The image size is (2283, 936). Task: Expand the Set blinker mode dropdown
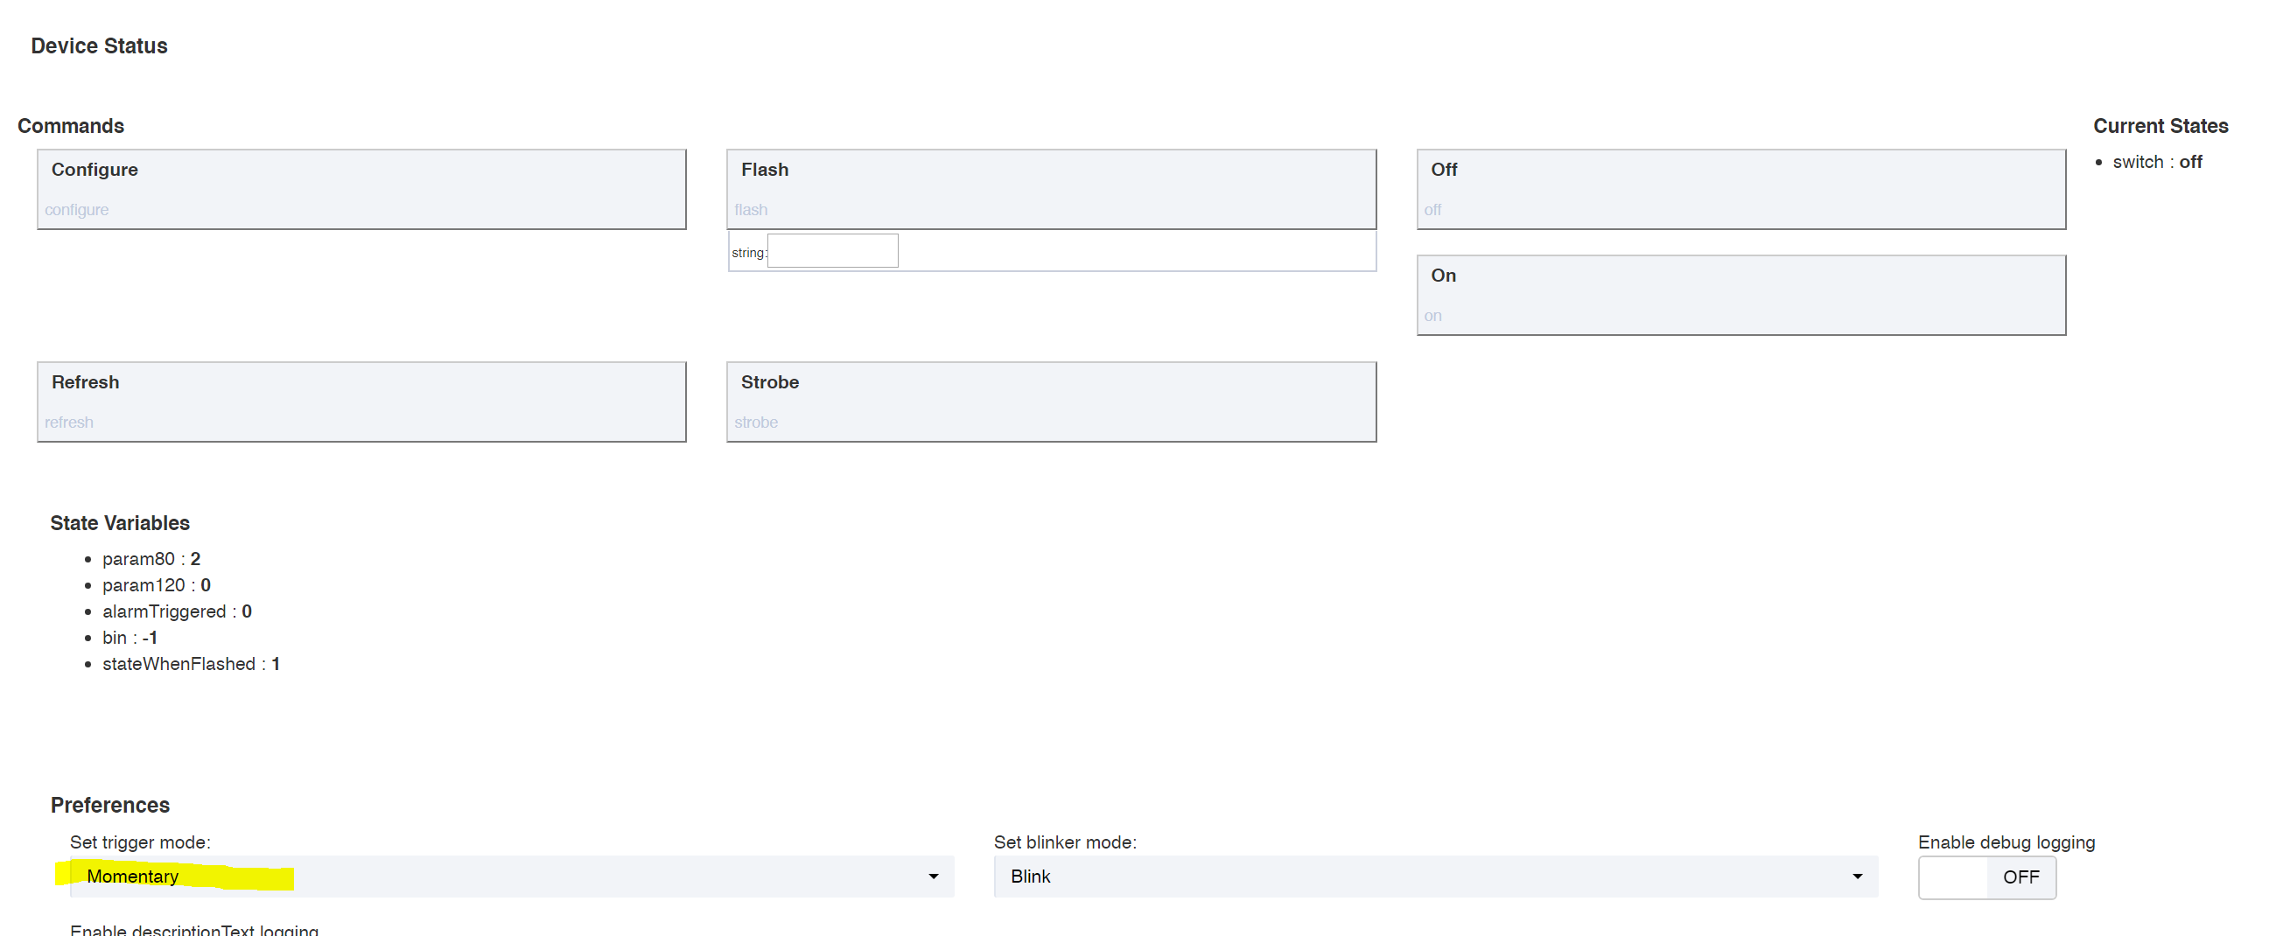pos(1436,876)
